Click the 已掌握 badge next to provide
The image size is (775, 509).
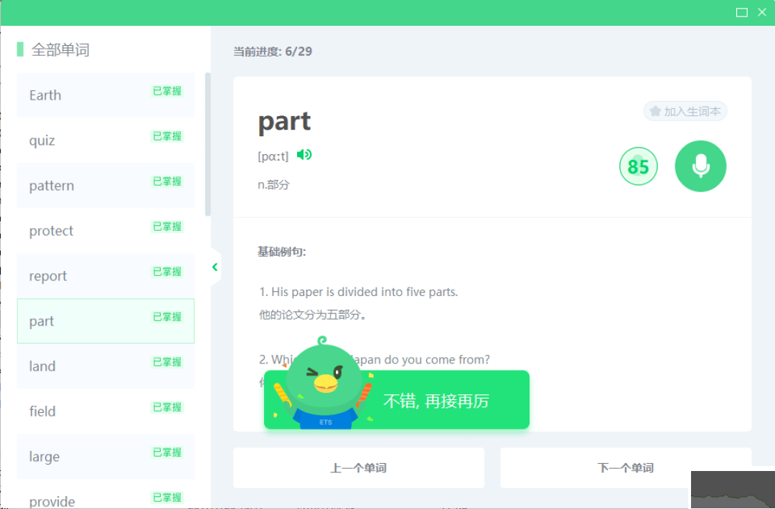tap(167, 497)
